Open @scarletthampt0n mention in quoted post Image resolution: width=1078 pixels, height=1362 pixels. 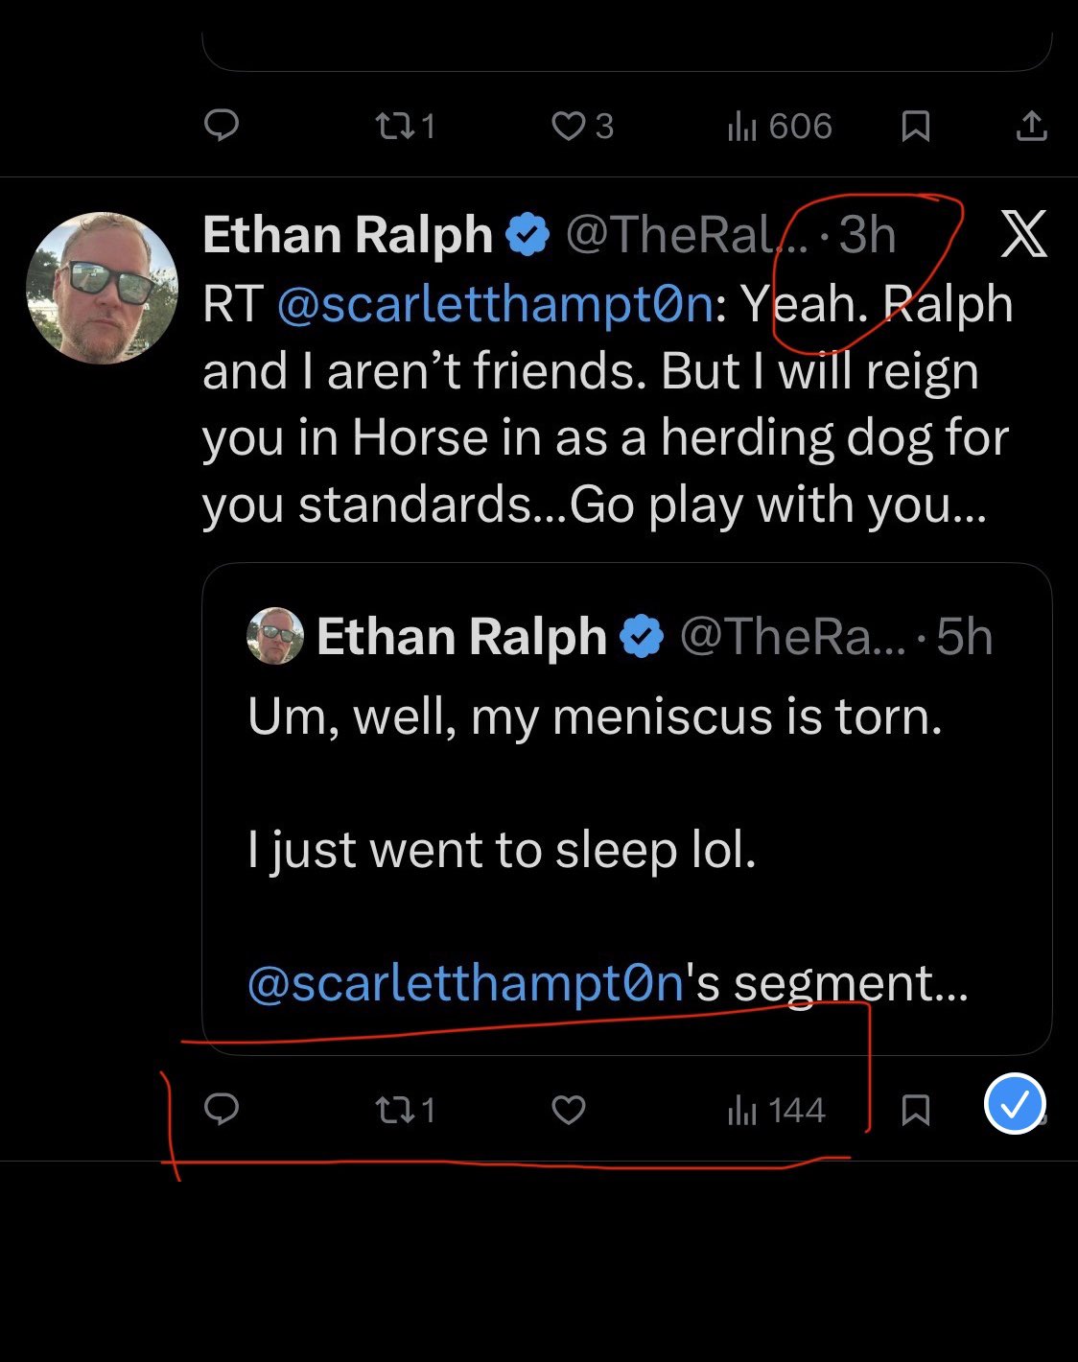[x=465, y=983]
